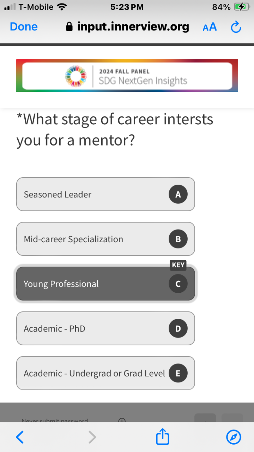Open the AA text size menu

point(210,27)
